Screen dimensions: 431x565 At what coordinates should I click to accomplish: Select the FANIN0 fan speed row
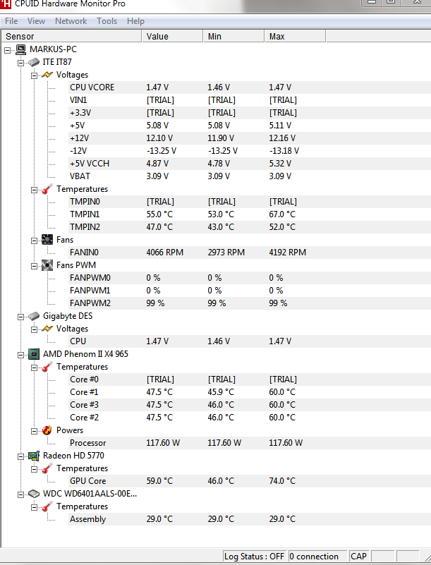coord(250,253)
